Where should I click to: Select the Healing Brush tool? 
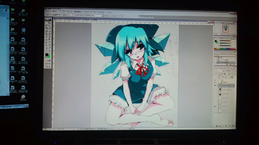(47, 31)
